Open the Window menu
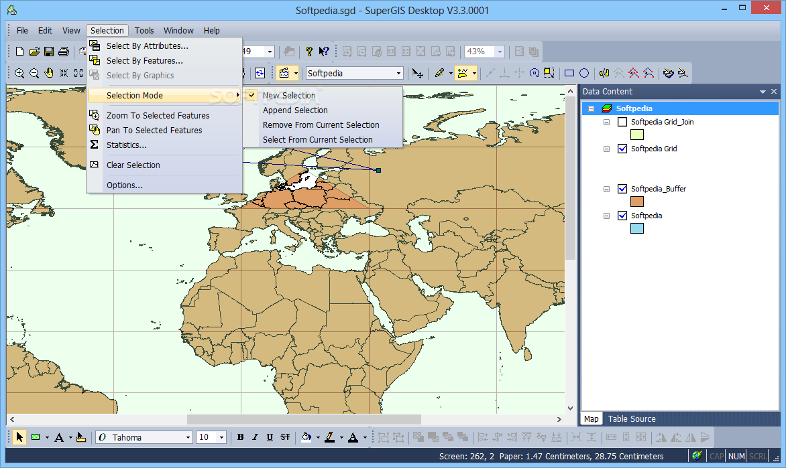This screenshot has height=468, width=786. (x=178, y=31)
